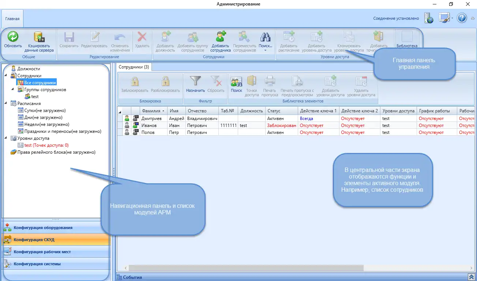
Task: Click Печать пропуска с предпросмотром icon
Action: 297,82
